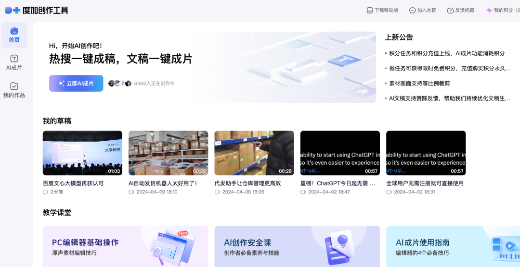520x267 pixels.
Task: Click the magnifier illustration on PC编辑器基础操作 card
Action: coord(158,254)
